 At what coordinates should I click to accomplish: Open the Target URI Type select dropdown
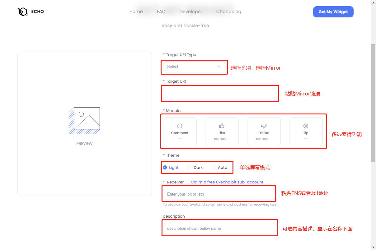tap(194, 67)
